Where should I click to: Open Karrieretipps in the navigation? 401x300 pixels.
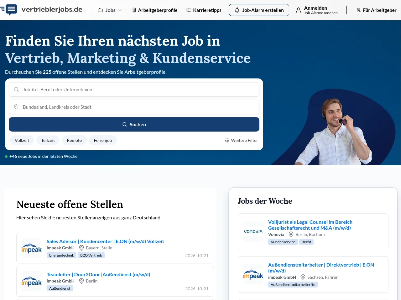tap(204, 10)
